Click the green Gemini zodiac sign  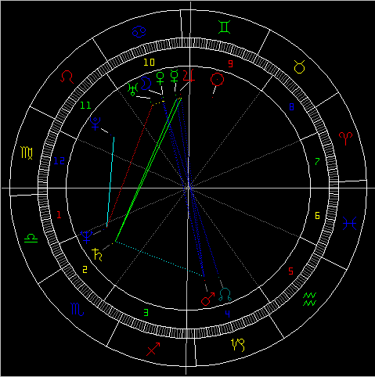225,27
